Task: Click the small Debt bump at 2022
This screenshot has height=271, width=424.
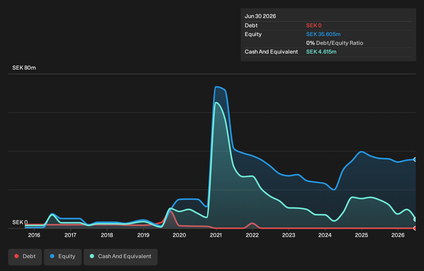Action: (x=252, y=224)
